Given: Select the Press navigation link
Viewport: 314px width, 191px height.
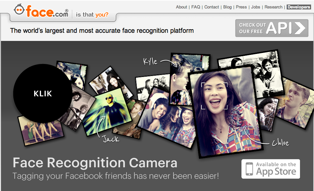Looking at the screenshot, I should click(241, 7).
